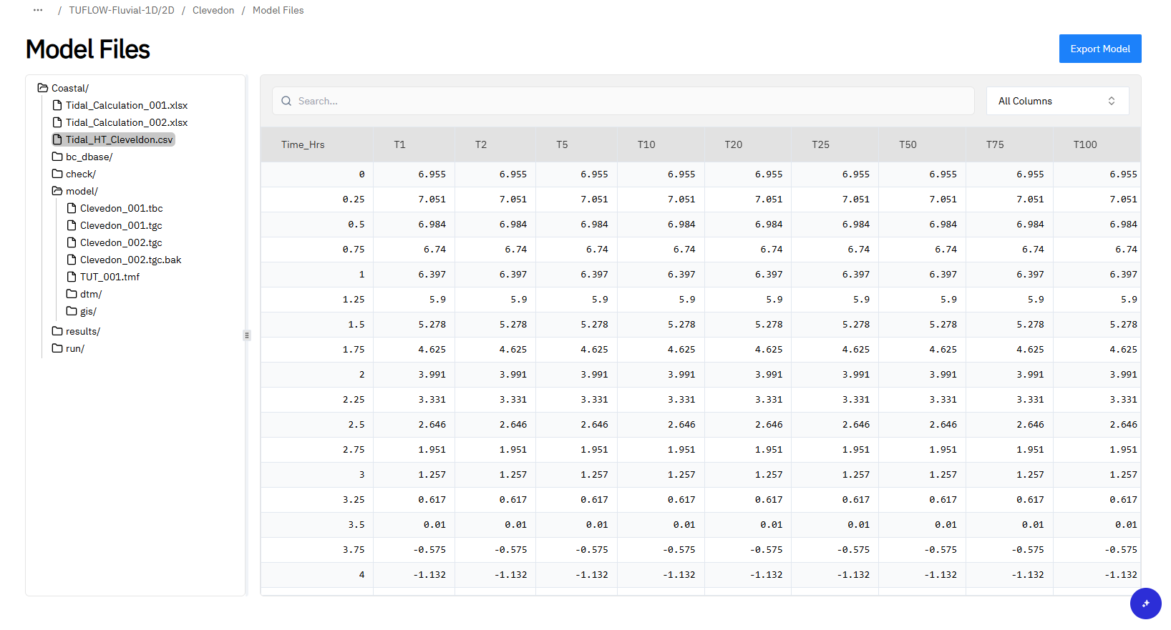Expand the gis/ folder
This screenshot has height=630, width=1171.
81,311
